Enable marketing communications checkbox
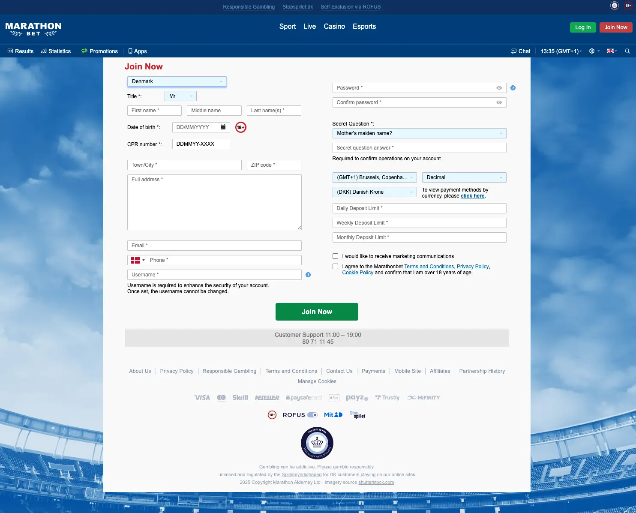The height and width of the screenshot is (513, 636). (x=335, y=256)
